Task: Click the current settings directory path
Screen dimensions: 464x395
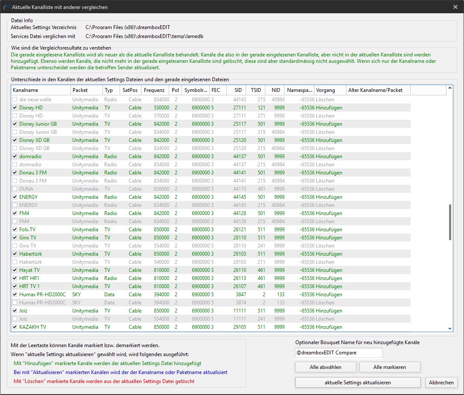Action: point(128,27)
